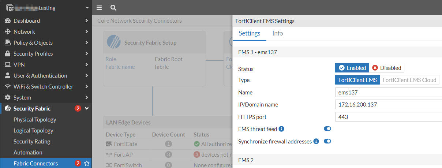Switch to the Info tab
The width and height of the screenshot is (442, 168).
click(x=278, y=33)
